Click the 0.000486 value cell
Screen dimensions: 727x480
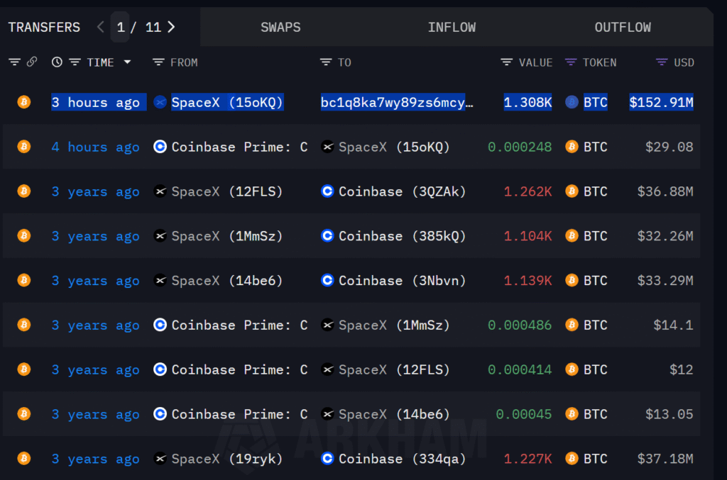[520, 325]
